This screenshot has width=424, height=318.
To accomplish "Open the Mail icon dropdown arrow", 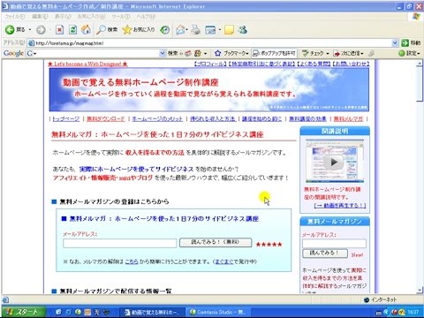I will point(187,29).
